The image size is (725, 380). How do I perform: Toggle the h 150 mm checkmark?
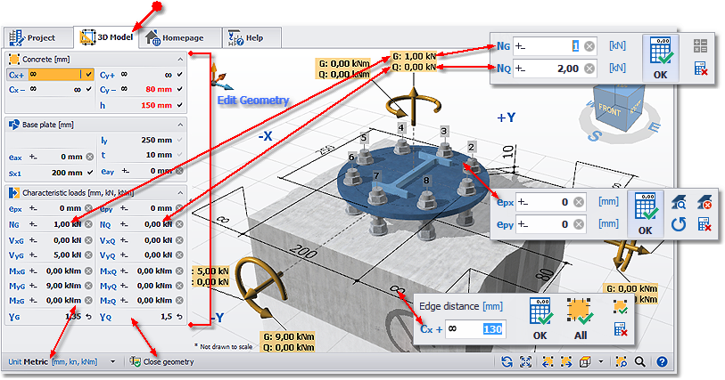click(x=180, y=105)
